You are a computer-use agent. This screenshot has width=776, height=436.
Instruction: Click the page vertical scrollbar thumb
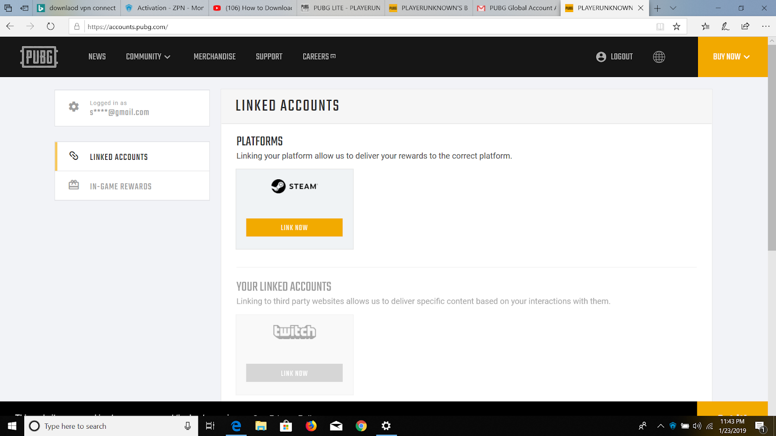coord(772,148)
